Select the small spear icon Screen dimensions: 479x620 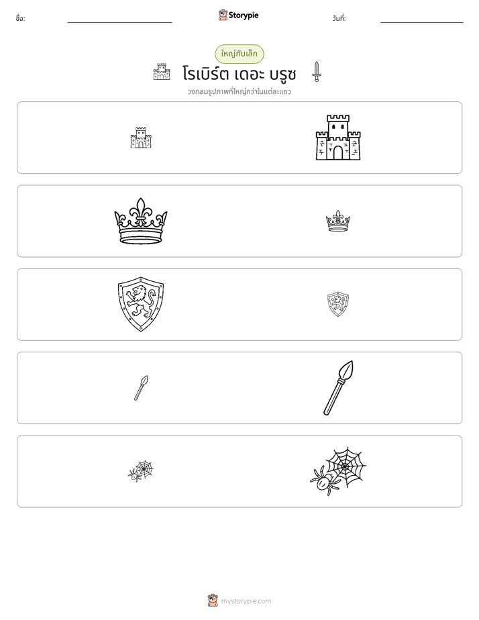(x=141, y=388)
